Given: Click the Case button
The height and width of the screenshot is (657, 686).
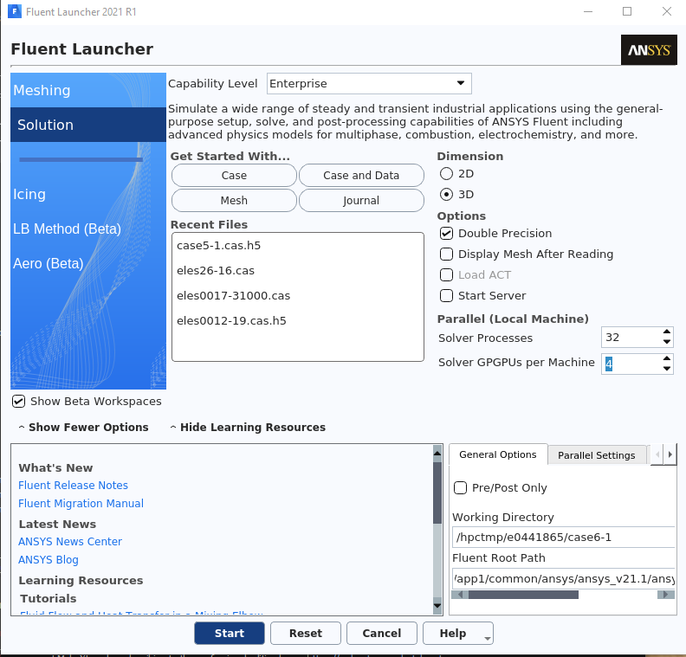Looking at the screenshot, I should pos(234,176).
